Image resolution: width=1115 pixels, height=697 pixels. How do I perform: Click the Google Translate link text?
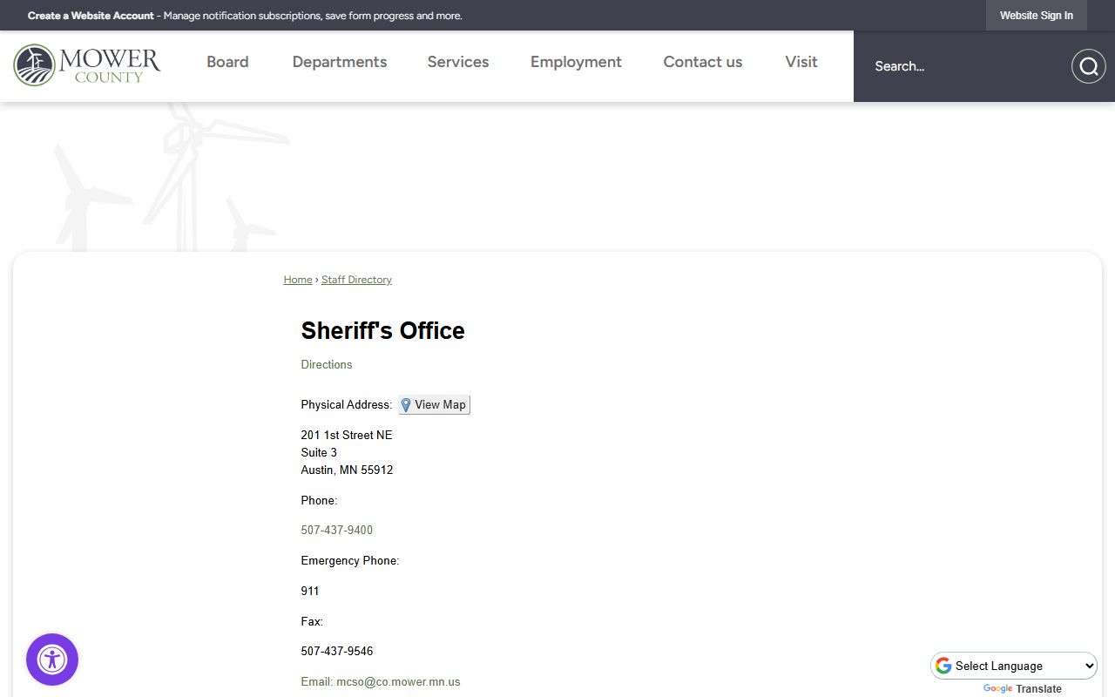(x=1023, y=689)
